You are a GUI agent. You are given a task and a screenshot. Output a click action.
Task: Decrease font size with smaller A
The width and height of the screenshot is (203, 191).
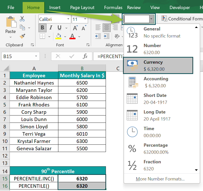(84, 28)
